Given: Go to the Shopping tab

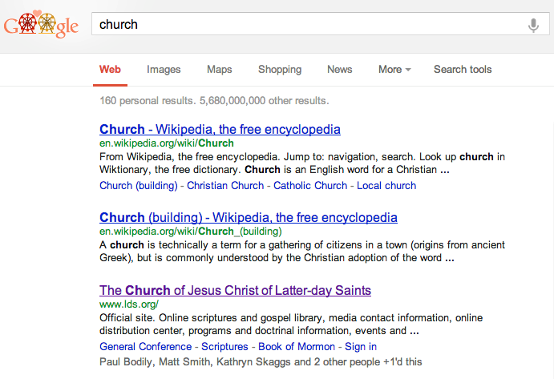Looking at the screenshot, I should (279, 70).
